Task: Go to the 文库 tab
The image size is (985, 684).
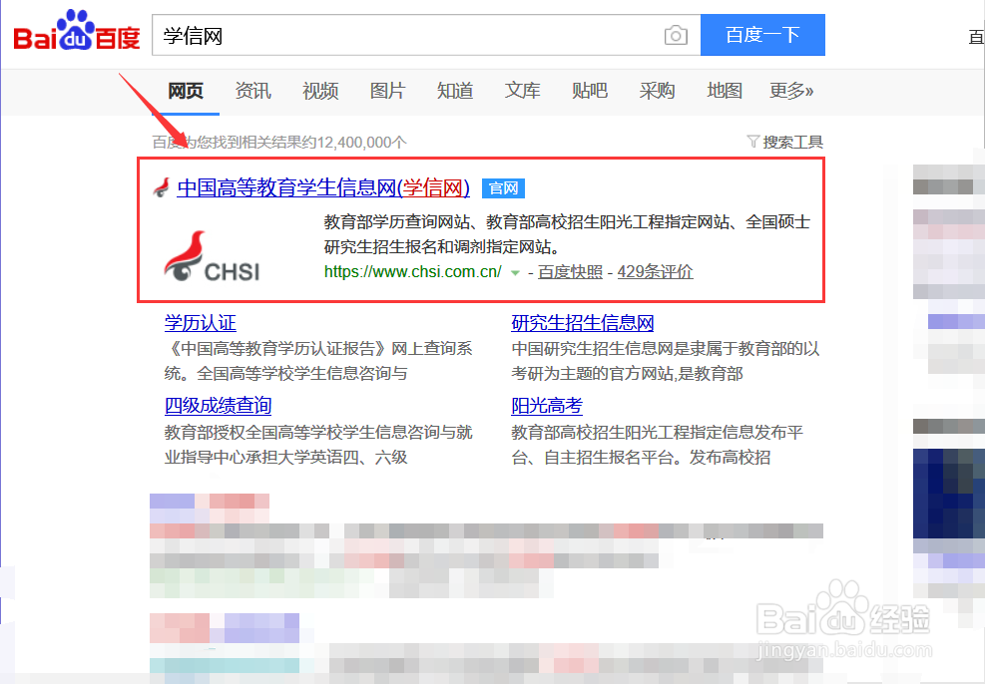Action: point(523,91)
